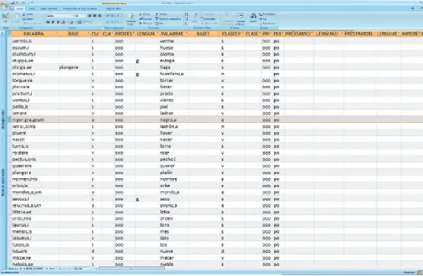Center align text in the font group
This screenshot has height=276, width=423.
point(94,16)
